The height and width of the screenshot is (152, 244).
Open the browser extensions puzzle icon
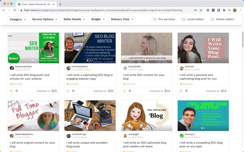point(224,10)
